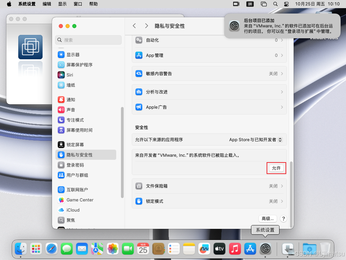Viewport: 346px width, 260px height.
Task: Click the Lockdown Mode (锁定模式) hand icon
Action: pyautogui.click(x=139, y=201)
